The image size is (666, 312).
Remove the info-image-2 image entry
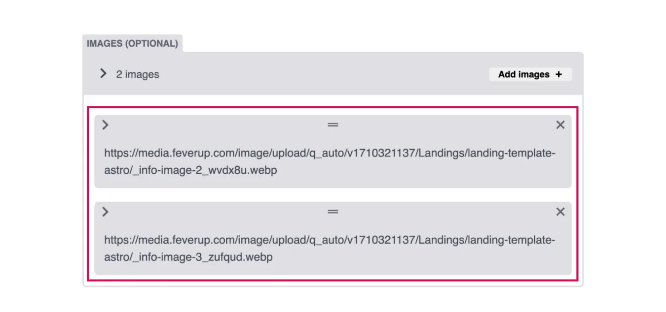click(560, 125)
